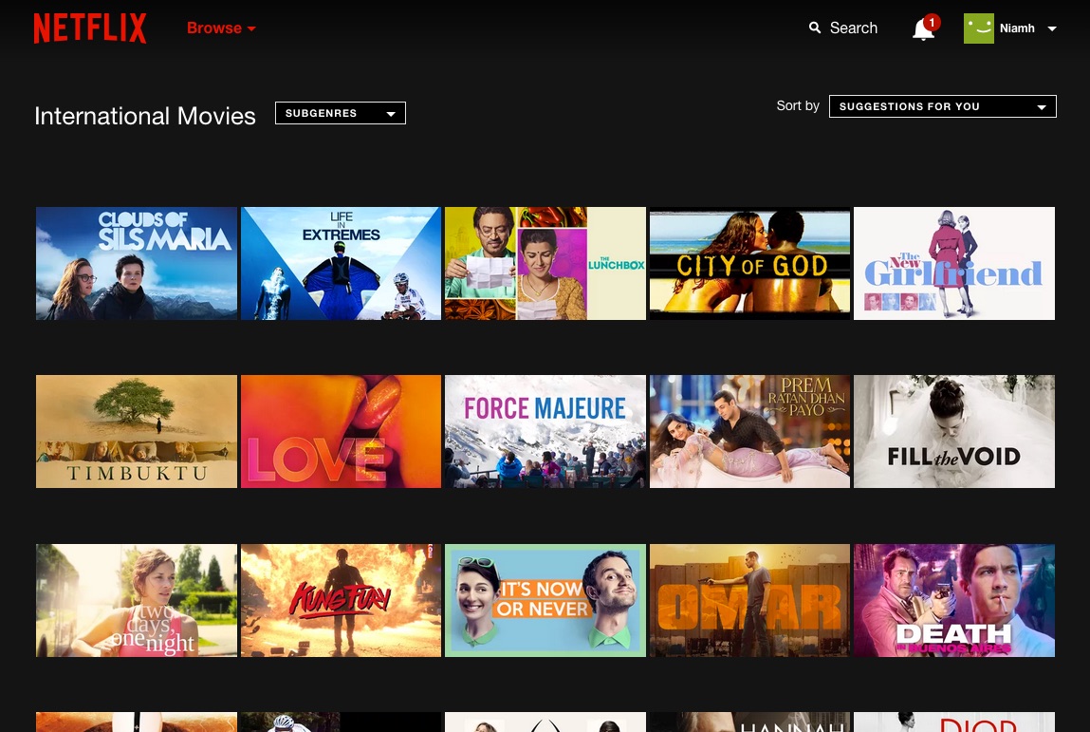Select the Timbuktu movie tile
Screen dimensions: 1090x732
pyautogui.click(x=137, y=431)
